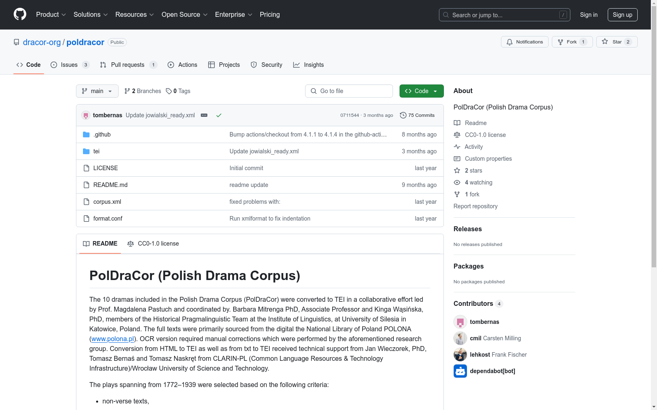Switch to the Projects tab
The width and height of the screenshot is (657, 410).
(224, 65)
